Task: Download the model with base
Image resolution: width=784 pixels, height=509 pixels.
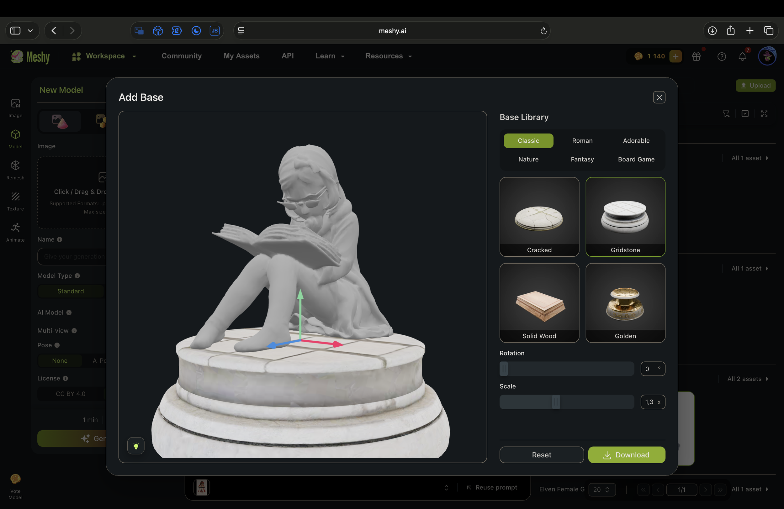Action: coord(626,455)
